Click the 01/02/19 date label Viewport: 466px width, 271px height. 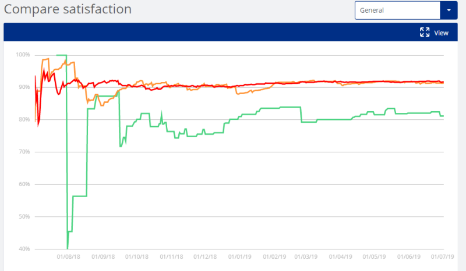point(274,257)
